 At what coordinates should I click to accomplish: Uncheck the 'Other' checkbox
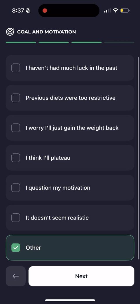(16, 248)
